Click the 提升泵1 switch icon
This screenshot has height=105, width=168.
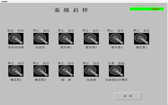[x=66, y=39]
